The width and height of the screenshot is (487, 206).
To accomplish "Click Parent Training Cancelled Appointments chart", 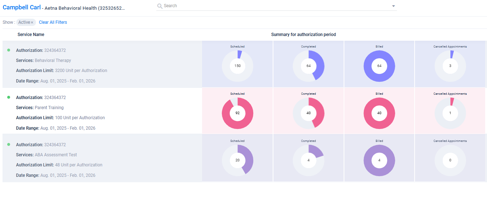I will (450, 113).
